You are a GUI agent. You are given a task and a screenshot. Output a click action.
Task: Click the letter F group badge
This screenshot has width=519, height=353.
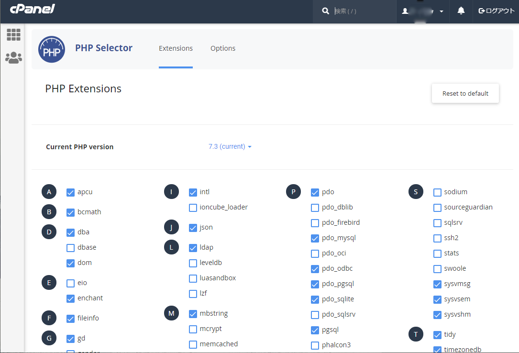pos(49,318)
